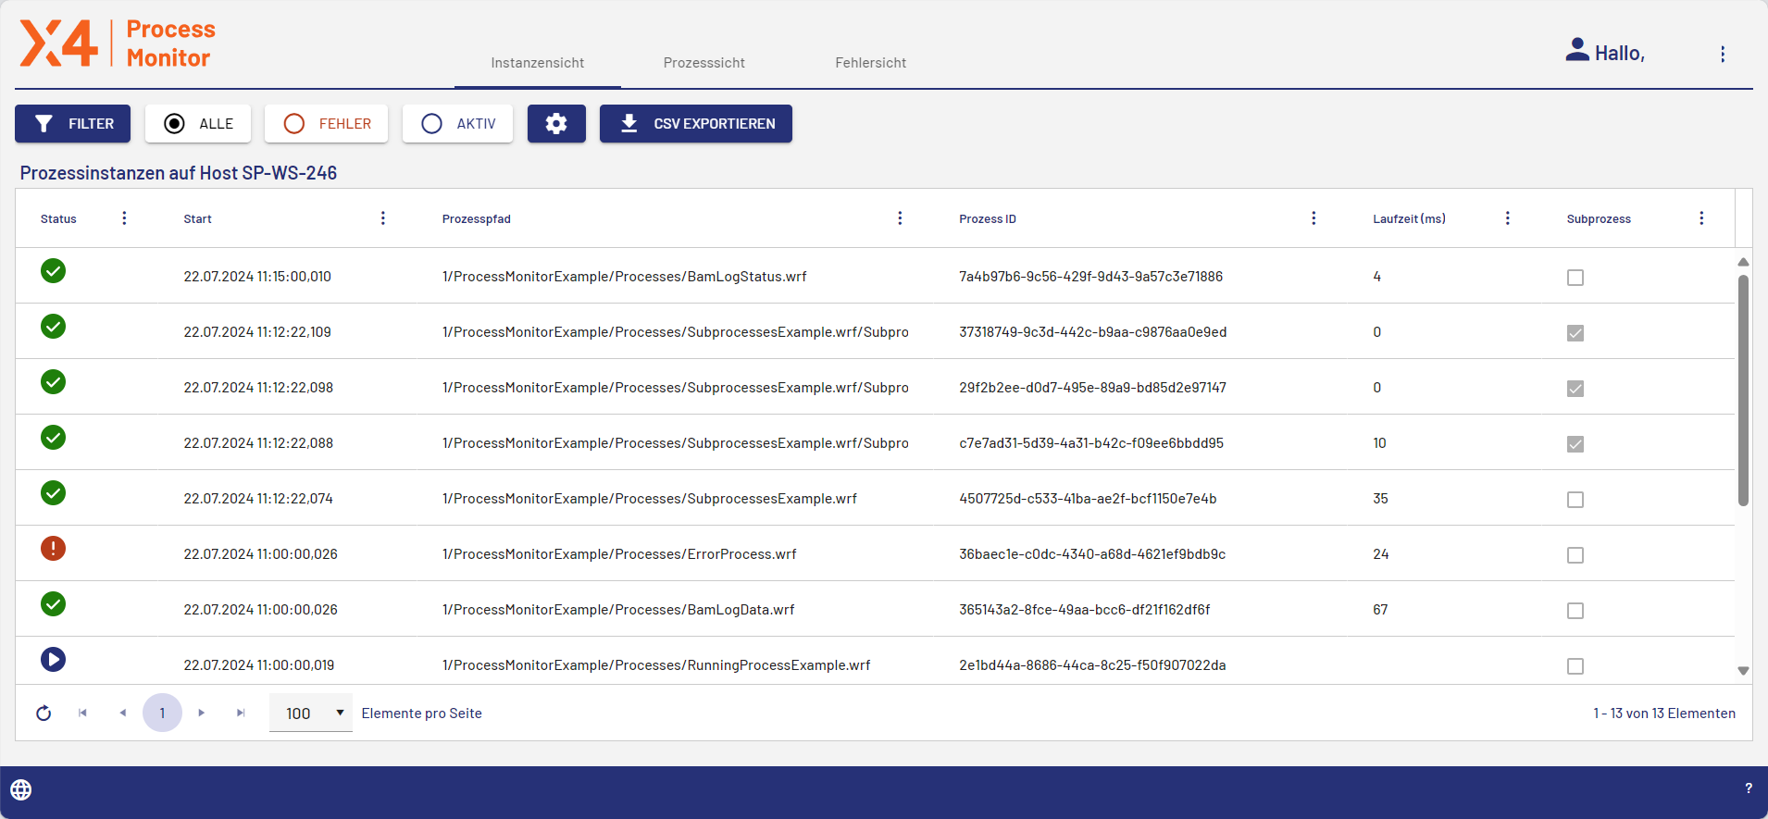Screen dimensions: 1768x819
Task: Open the Prozesspfad column options menu
Action: pos(899,218)
